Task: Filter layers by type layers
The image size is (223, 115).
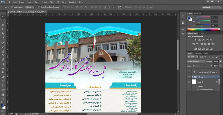Action: click(x=209, y=57)
